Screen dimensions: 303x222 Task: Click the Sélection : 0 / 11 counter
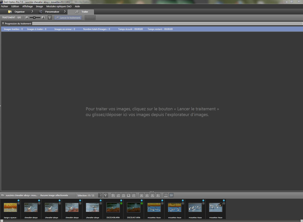point(86,195)
